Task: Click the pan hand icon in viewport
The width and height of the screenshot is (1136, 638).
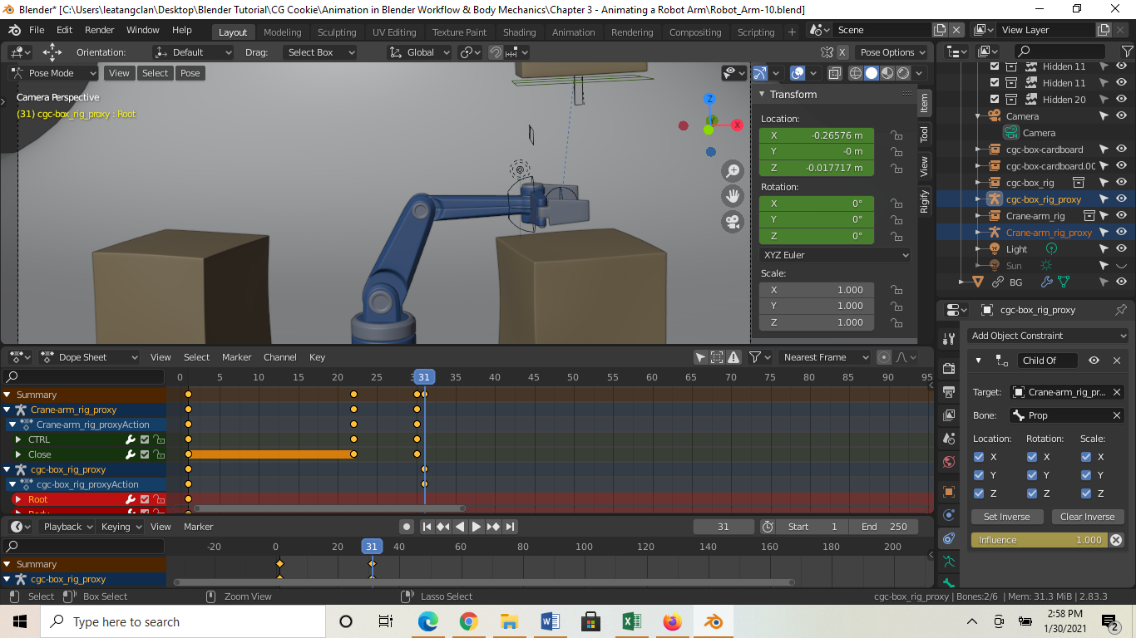Action: [x=733, y=197]
